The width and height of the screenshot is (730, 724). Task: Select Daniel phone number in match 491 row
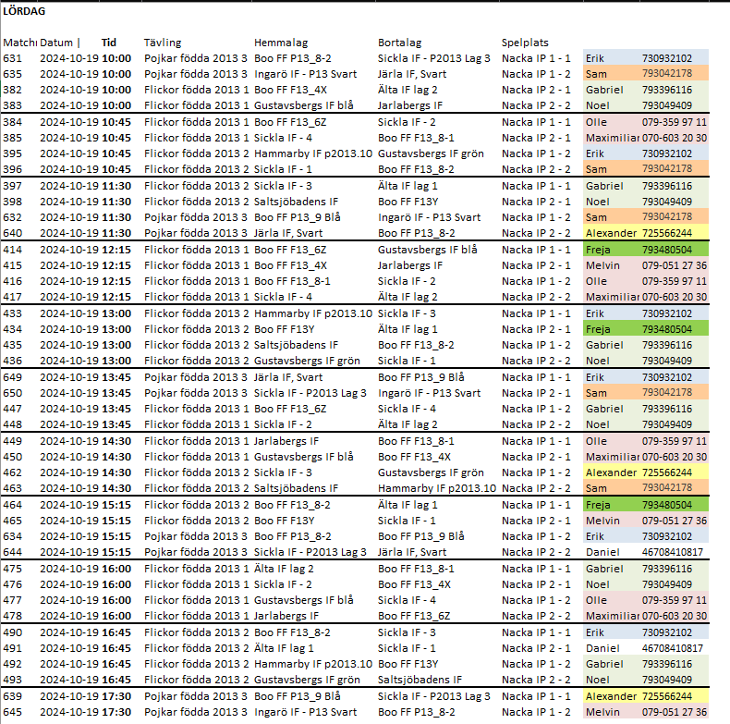click(x=673, y=648)
